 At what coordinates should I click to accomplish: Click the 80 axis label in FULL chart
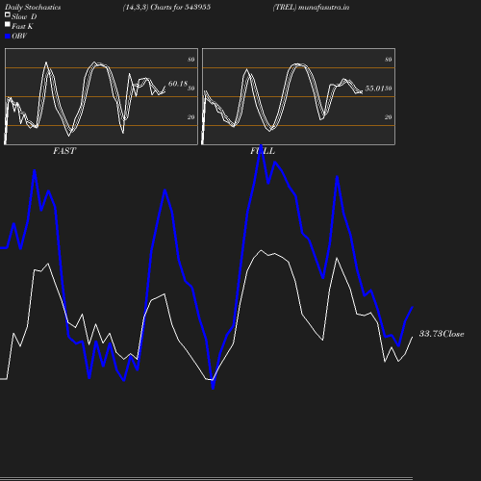click(x=389, y=60)
